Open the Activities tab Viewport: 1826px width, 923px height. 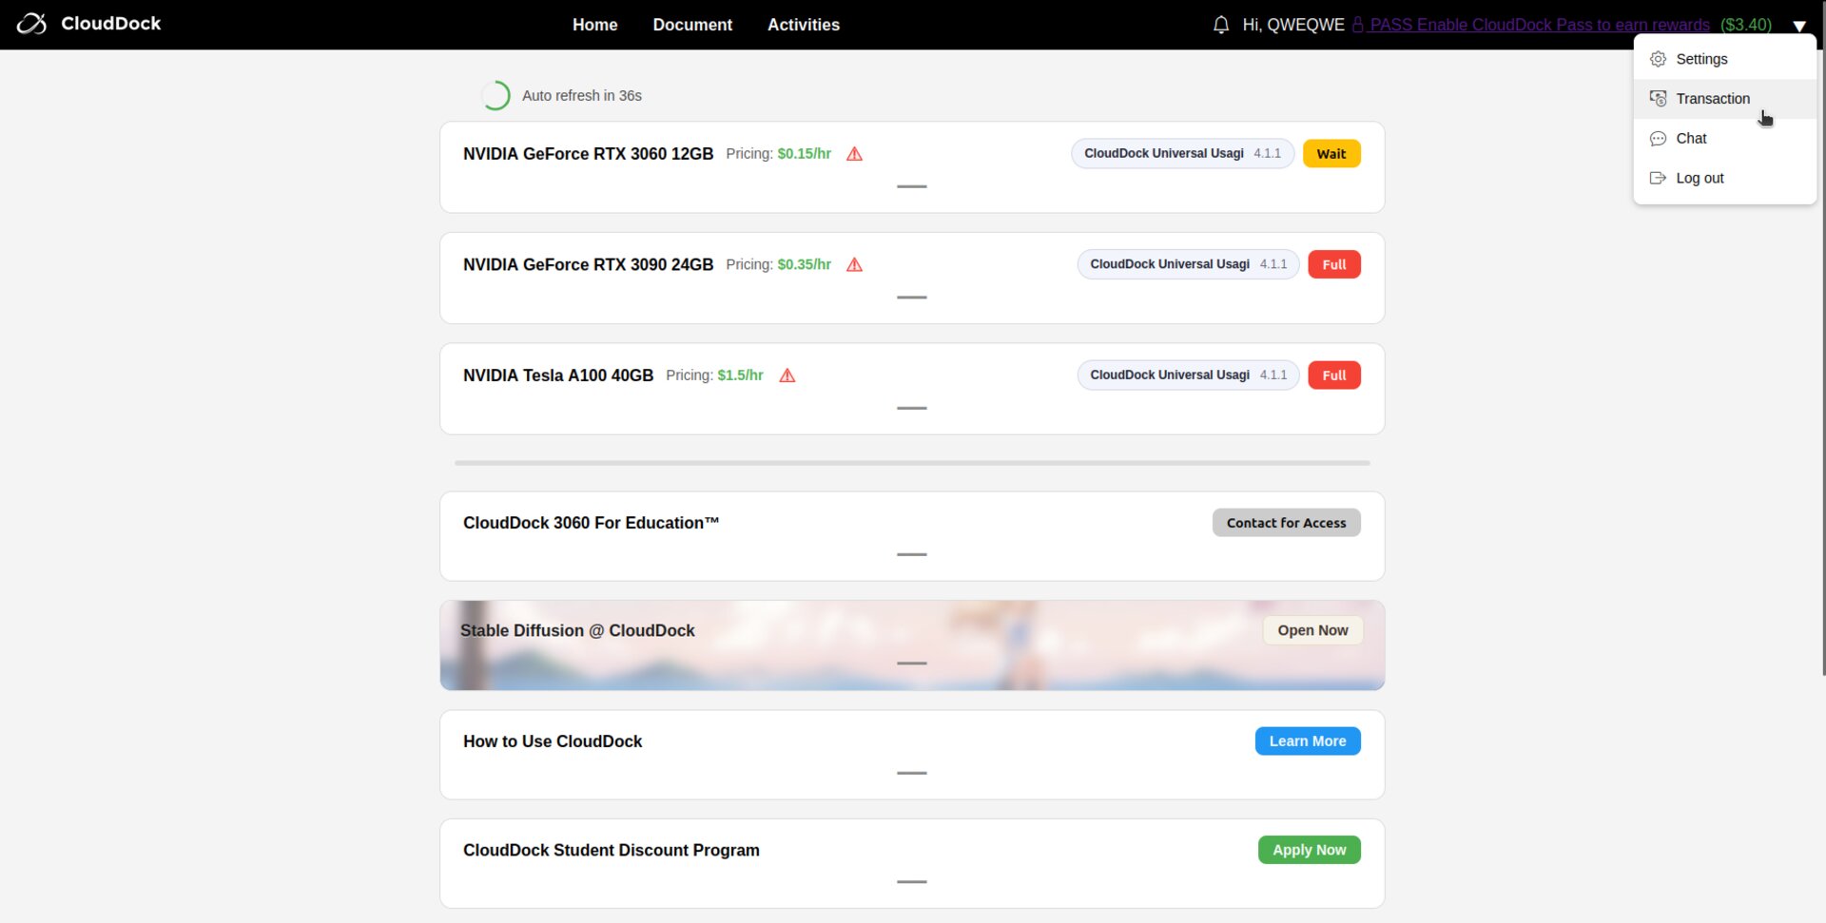(x=803, y=25)
